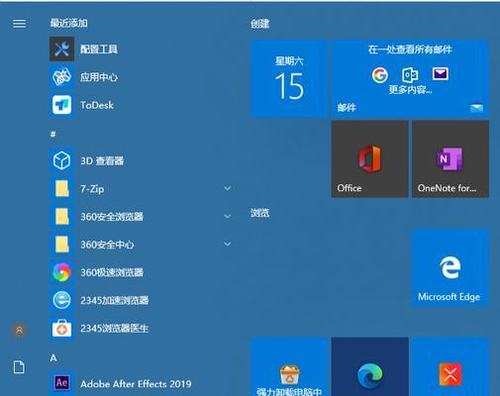Launch the 2345加速浏览器 icon
The height and width of the screenshot is (396, 500).
[61, 300]
